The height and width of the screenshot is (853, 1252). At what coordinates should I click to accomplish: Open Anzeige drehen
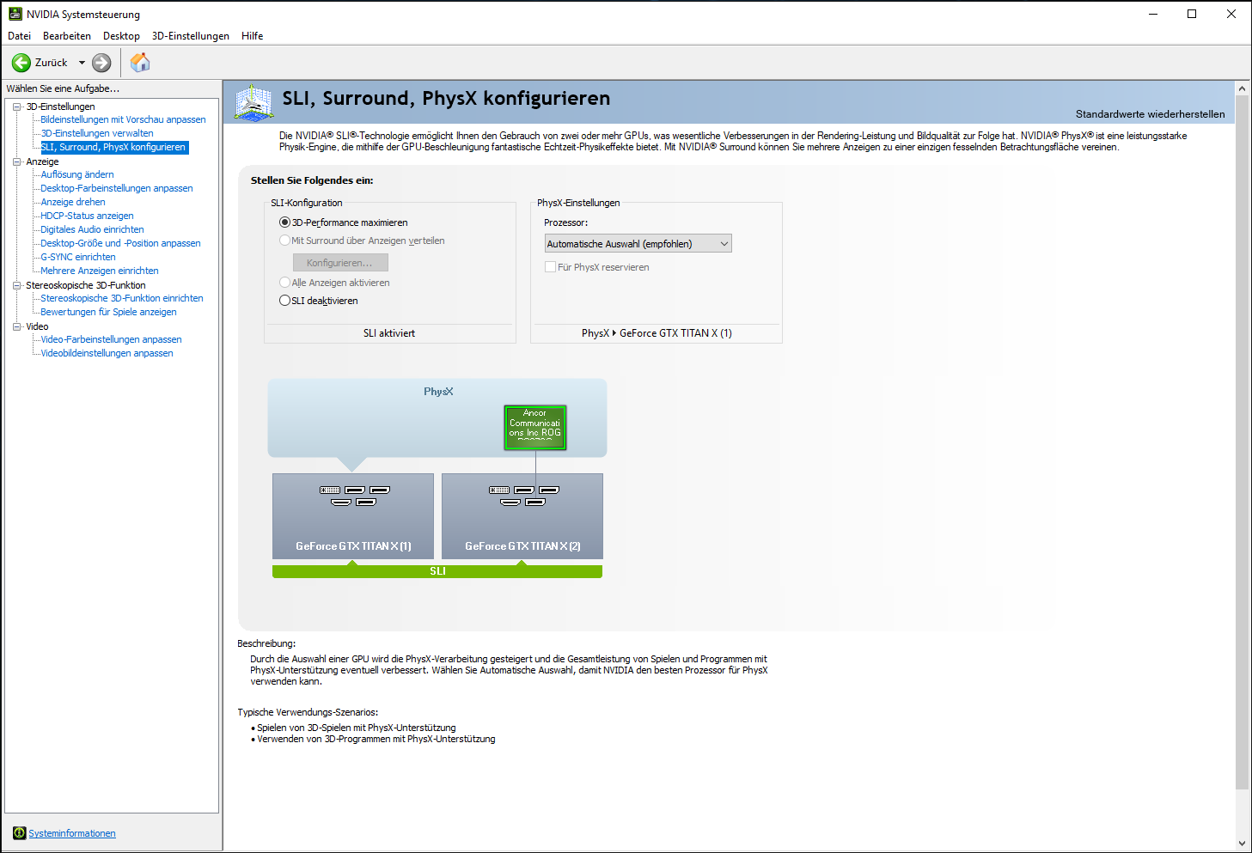(x=73, y=202)
